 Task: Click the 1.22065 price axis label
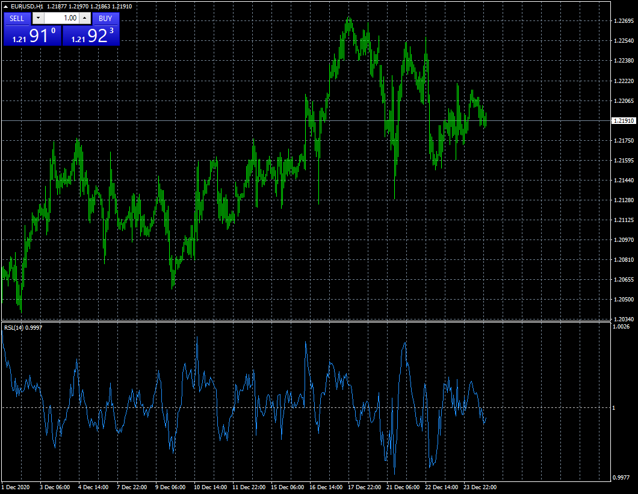click(624, 101)
